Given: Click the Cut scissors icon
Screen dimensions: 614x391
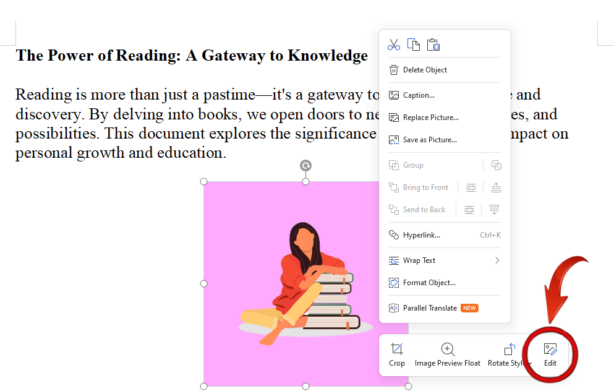Looking at the screenshot, I should [393, 45].
